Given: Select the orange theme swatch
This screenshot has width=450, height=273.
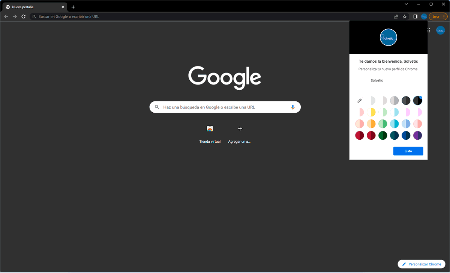Looking at the screenshot, I should [x=371, y=124].
